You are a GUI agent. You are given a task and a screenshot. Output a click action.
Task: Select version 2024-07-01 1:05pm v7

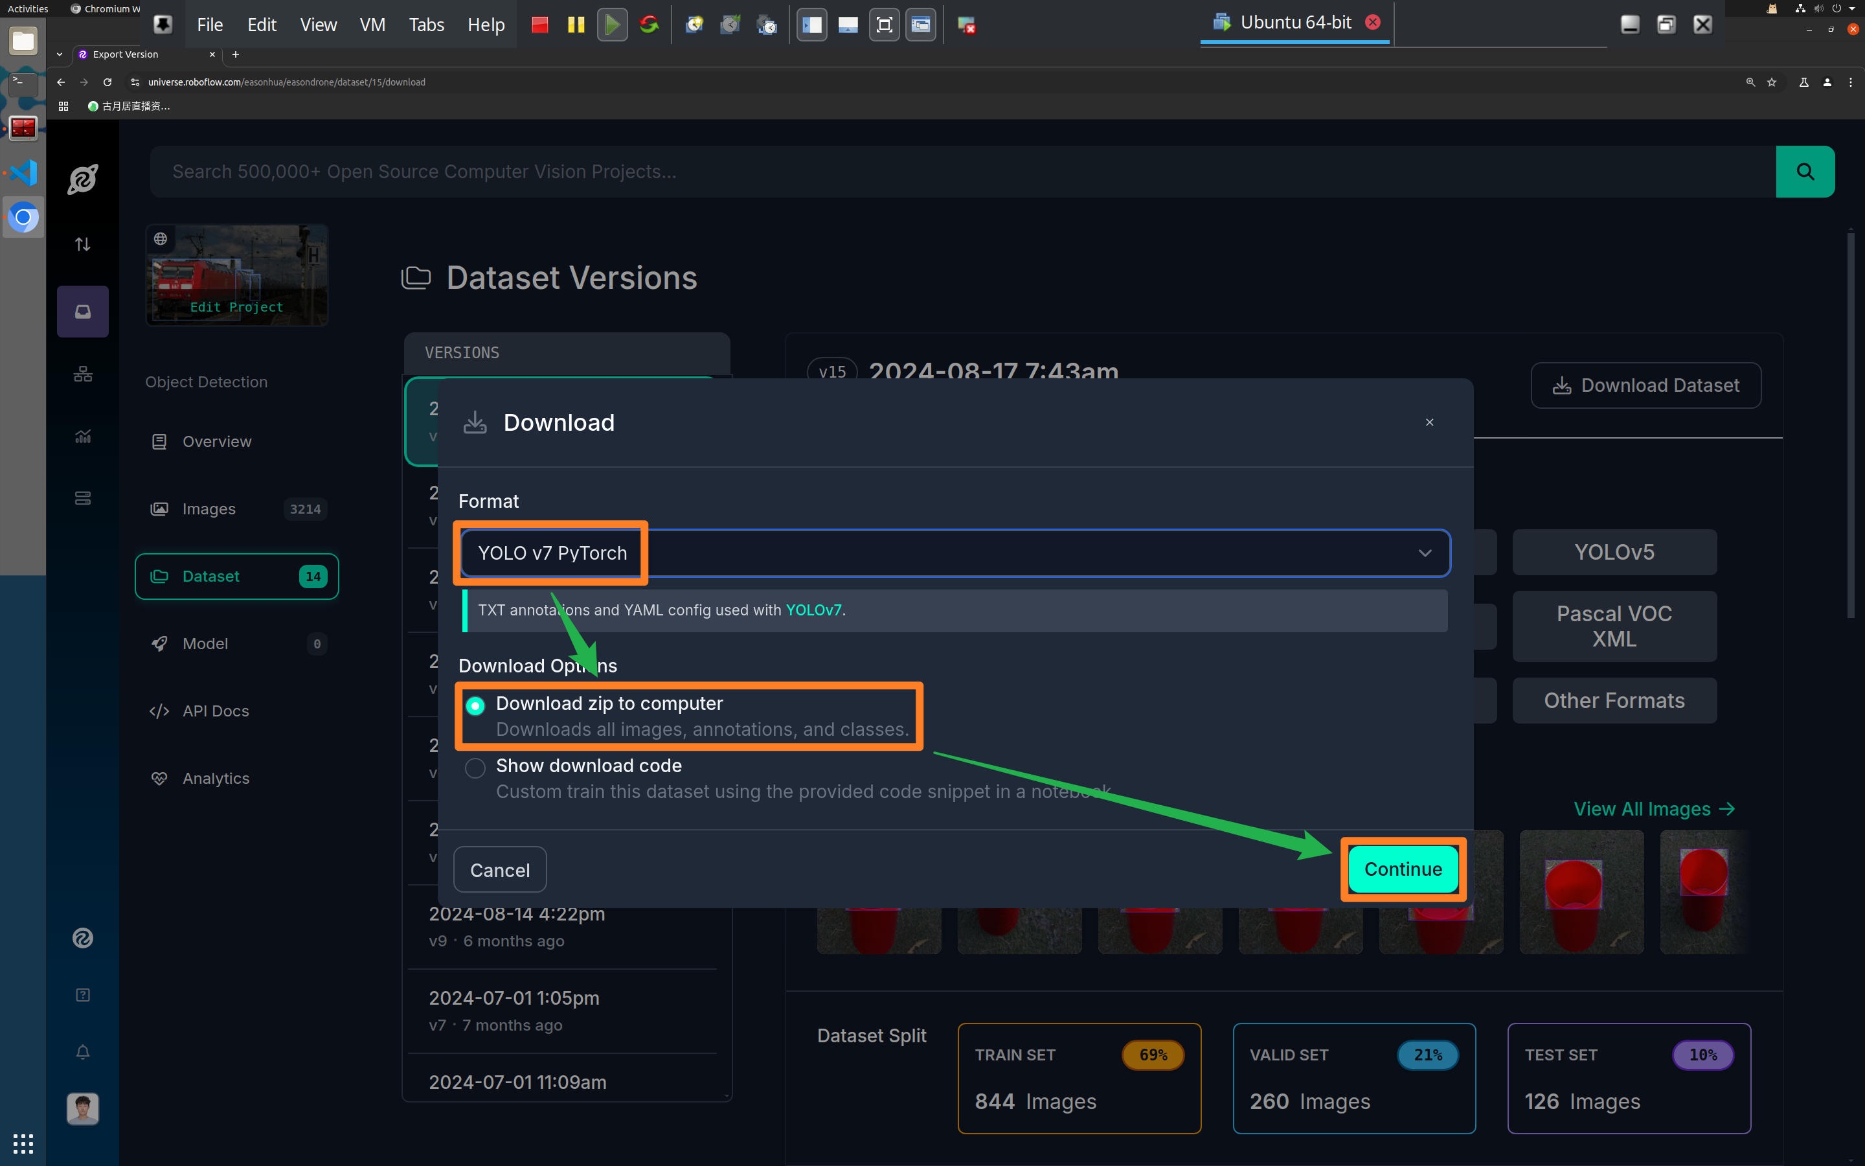click(563, 1011)
